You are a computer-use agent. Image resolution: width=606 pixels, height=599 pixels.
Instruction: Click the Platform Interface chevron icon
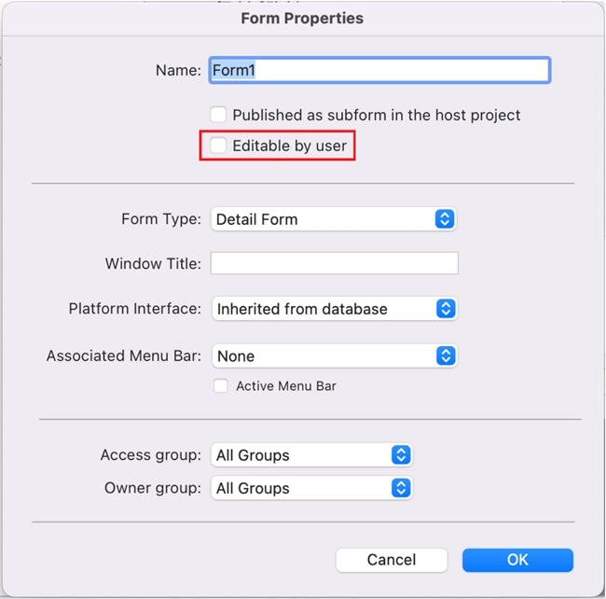pos(446,309)
